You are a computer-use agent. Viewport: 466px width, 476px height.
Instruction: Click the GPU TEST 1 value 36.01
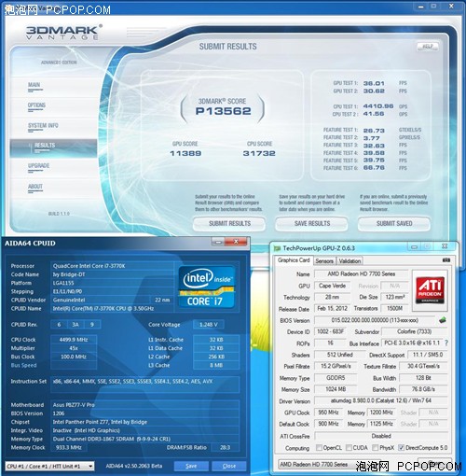pyautogui.click(x=374, y=83)
